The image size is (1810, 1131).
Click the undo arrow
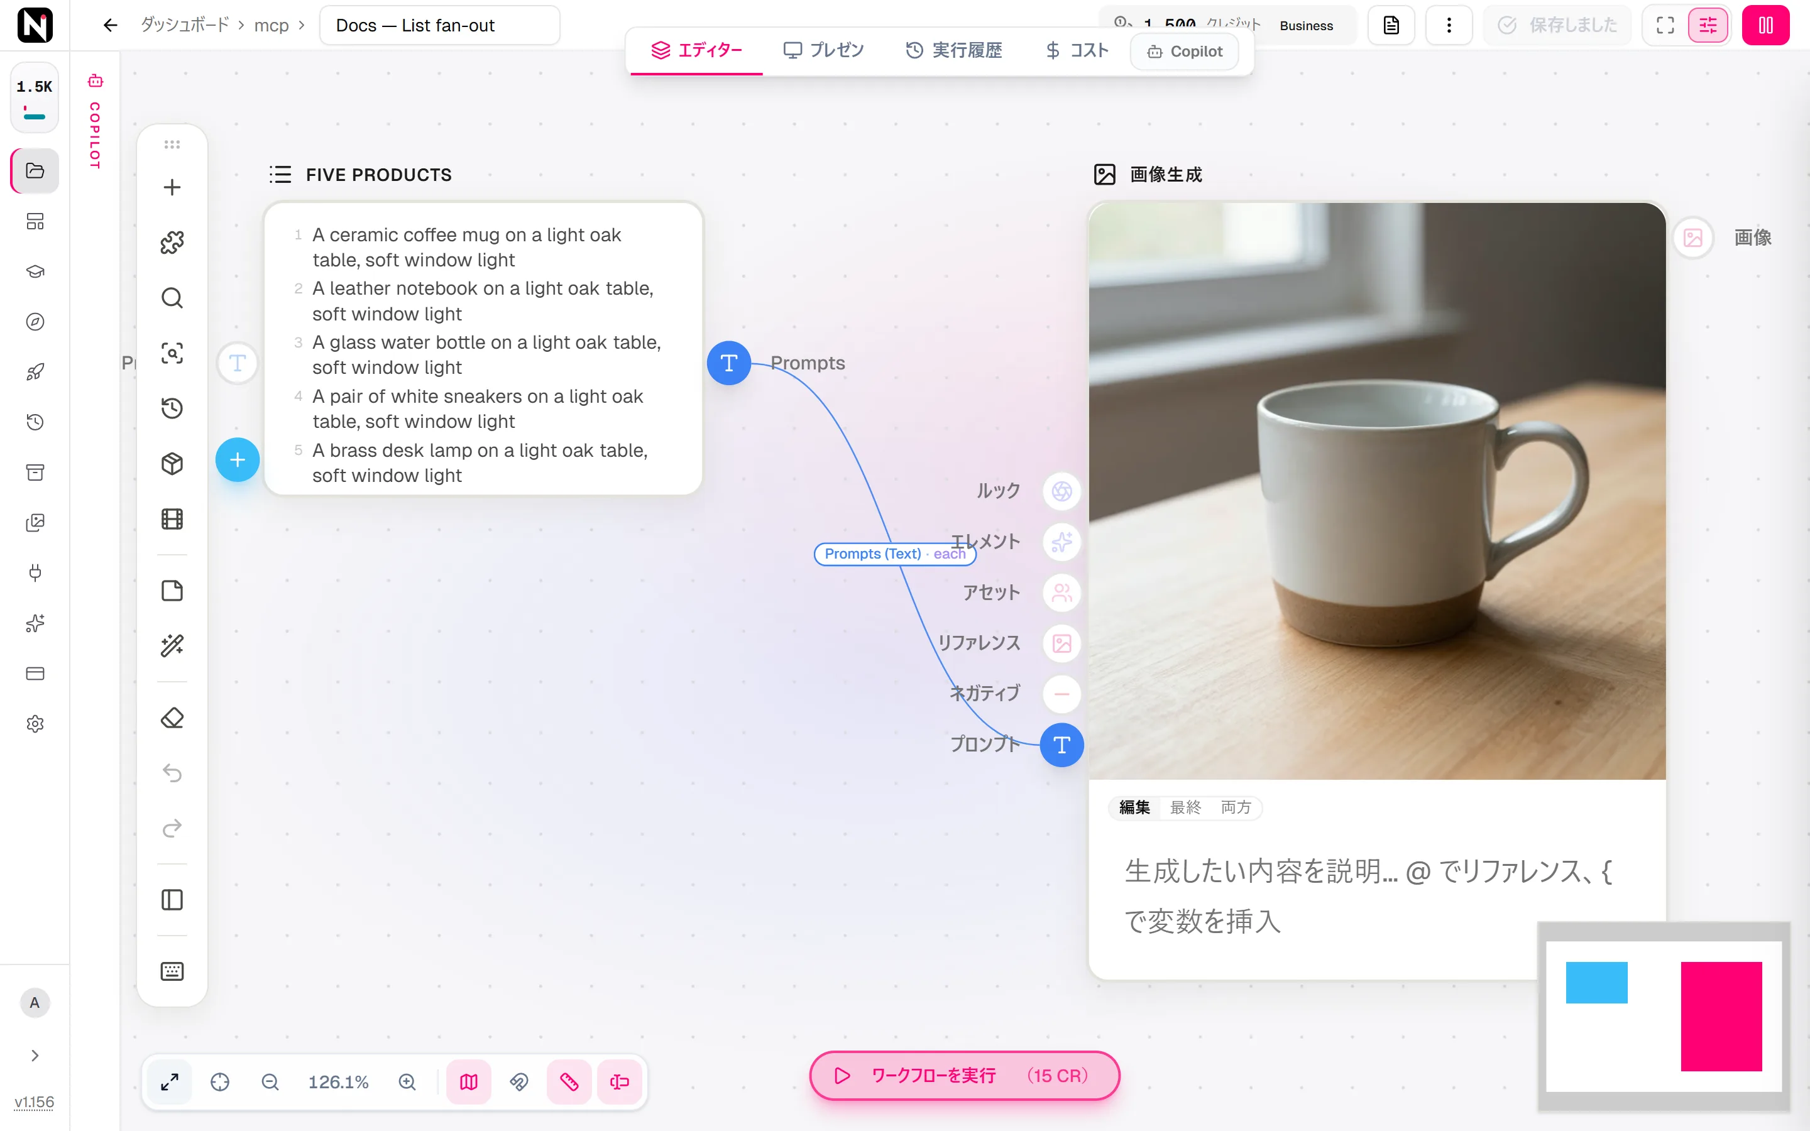tap(172, 773)
